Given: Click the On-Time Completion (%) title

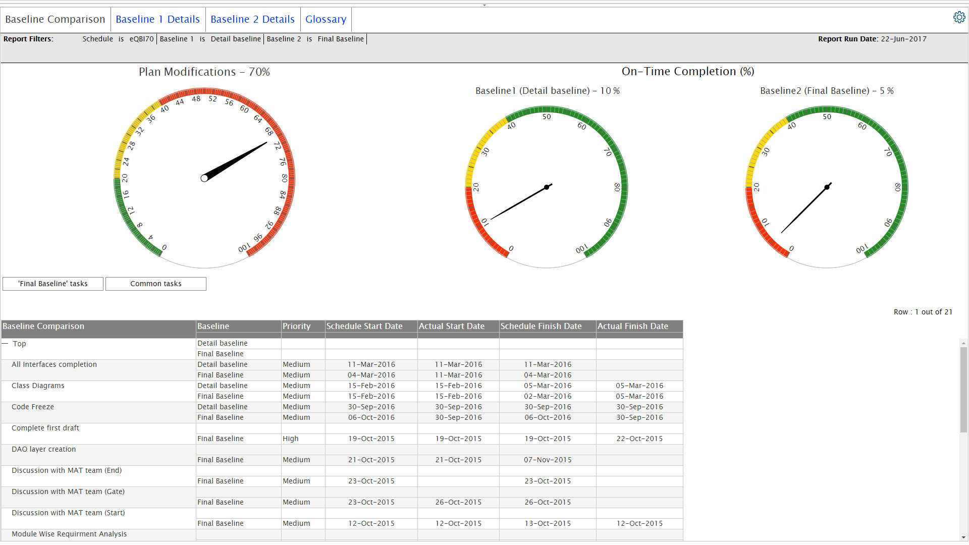Looking at the screenshot, I should (x=688, y=71).
